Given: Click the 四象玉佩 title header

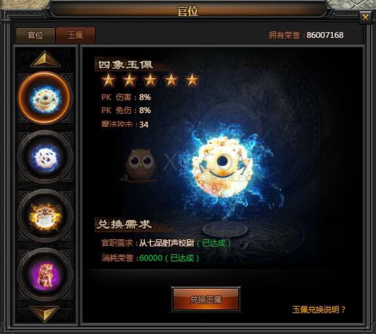Looking at the screenshot, I should [125, 65].
